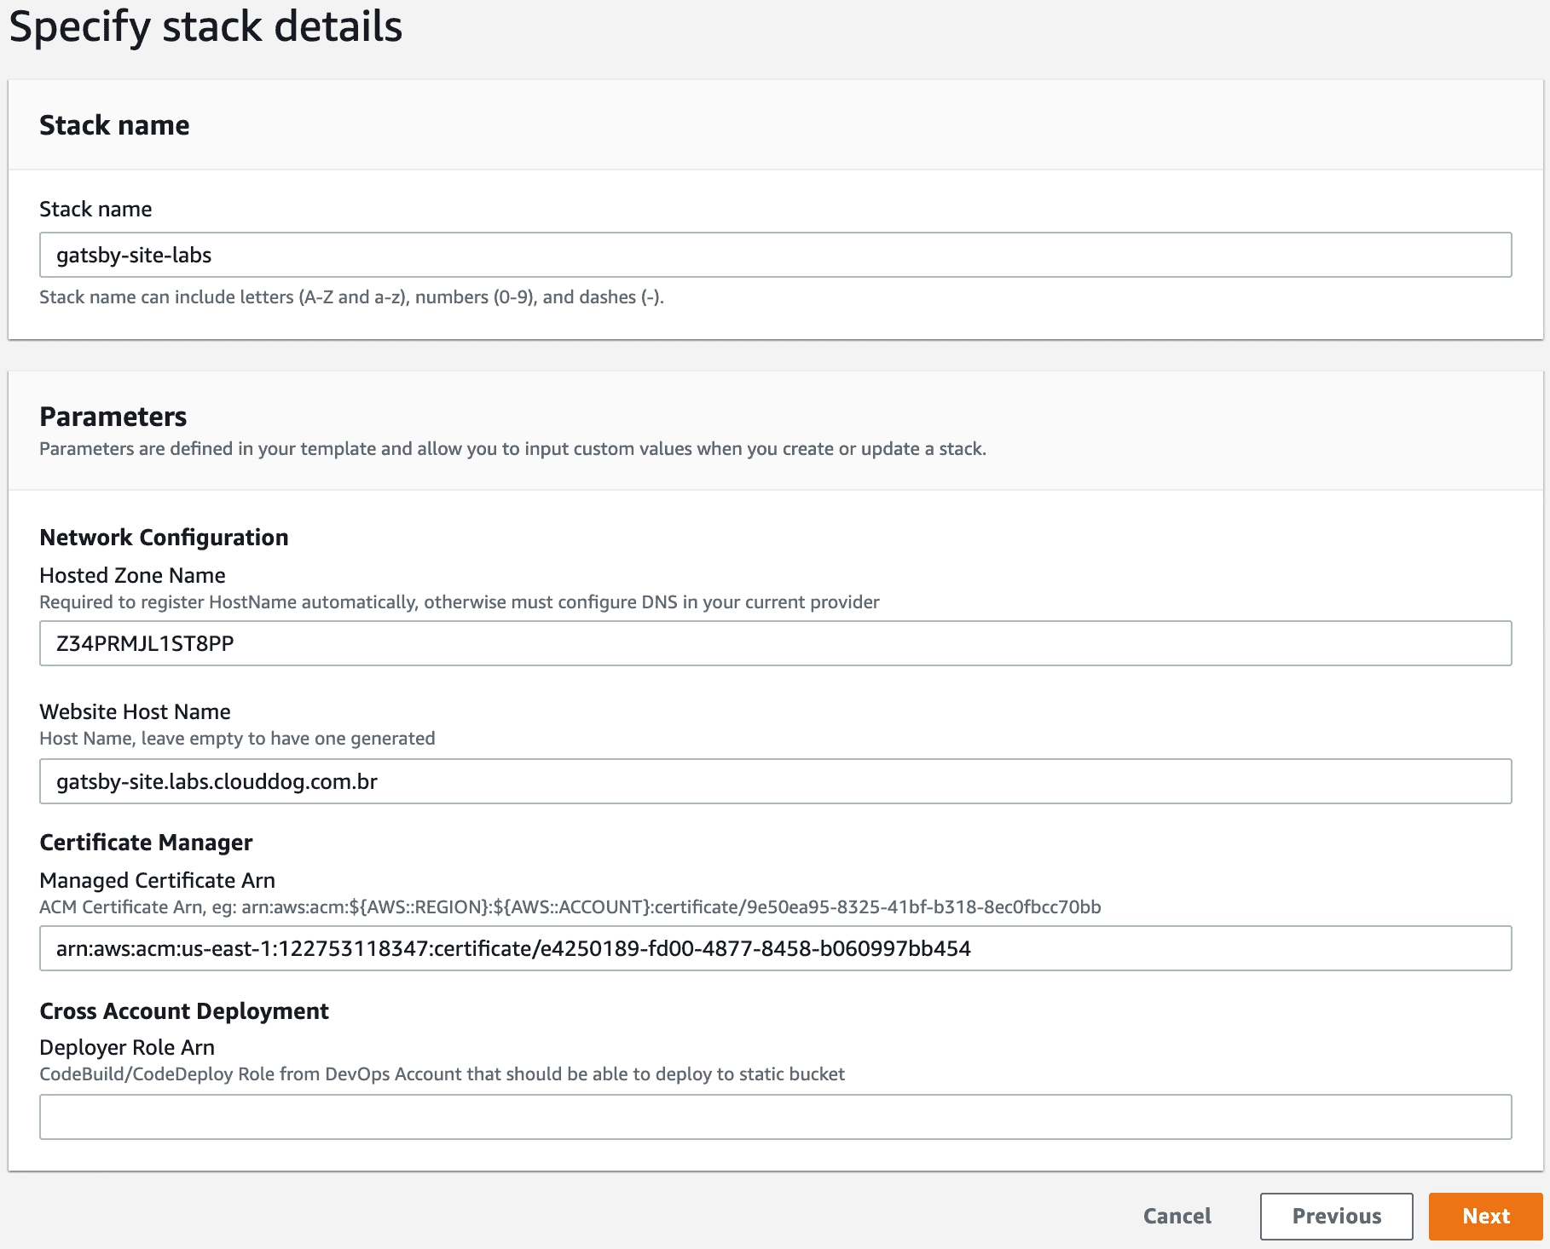Select the 'CodeBuild/CodeDeploy Role from DevOps Account' hint
This screenshot has height=1249, width=1550.
pos(442,1074)
